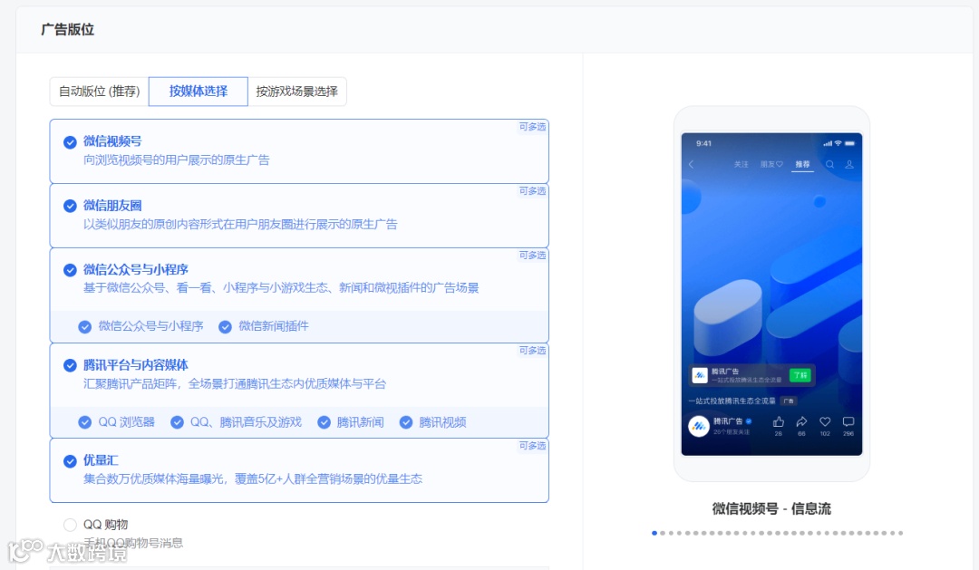Click the 广告版位 section heading
Viewport: 979px width, 570px height.
tap(67, 29)
